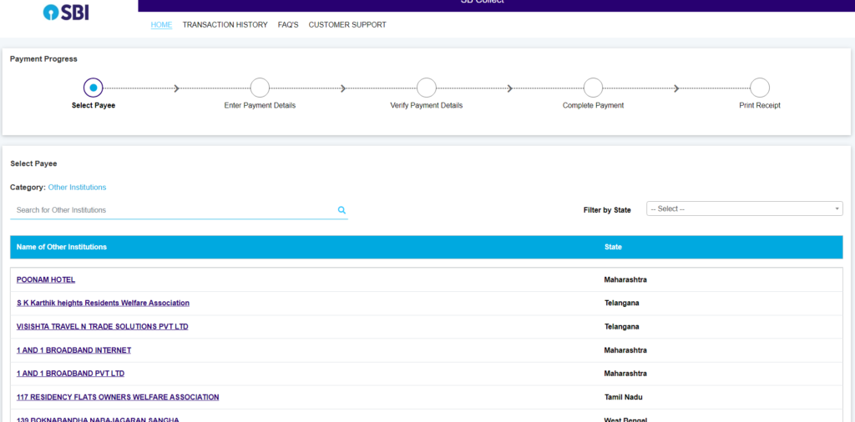855x422 pixels.
Task: Open 117 RESIDENCY FLATS OWNERS WELFARE ASSOCIATION
Action: click(118, 398)
